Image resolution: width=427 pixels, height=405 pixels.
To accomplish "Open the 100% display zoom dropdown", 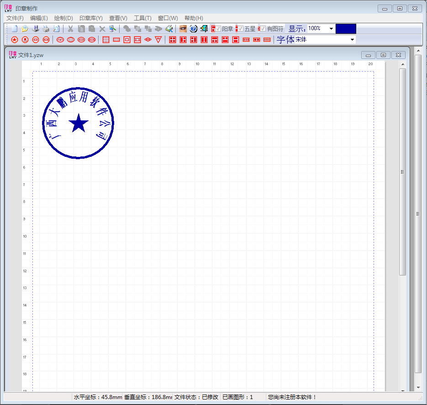I will 331,29.
